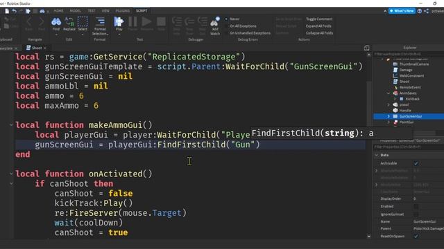Screen dimensions: 444x249
Task: Click the Format Selection icon
Action: [x=100, y=21]
